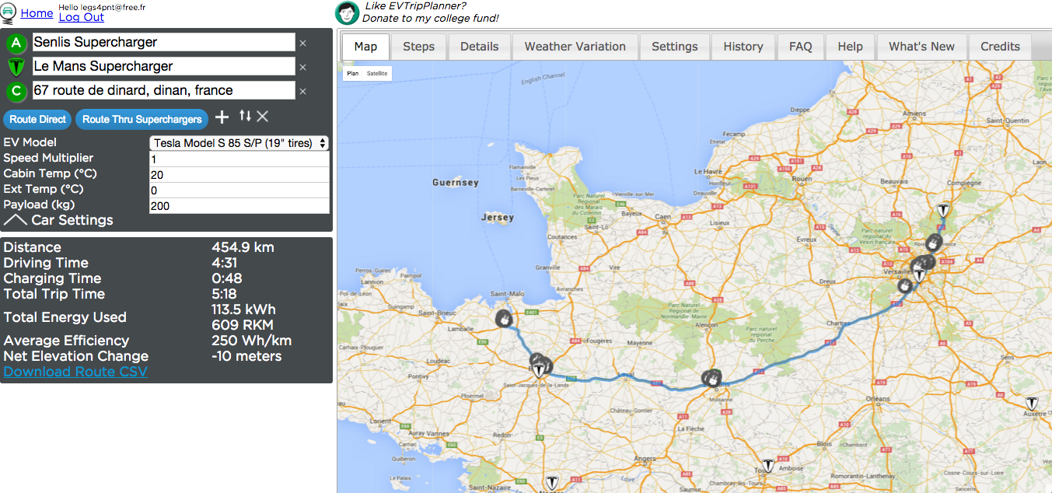Open the Weather Variation tab

pos(575,47)
